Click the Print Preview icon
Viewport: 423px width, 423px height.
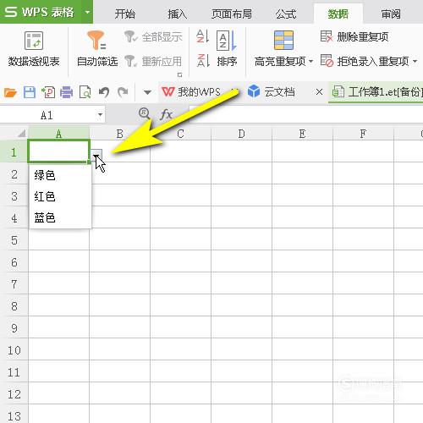coord(85,92)
